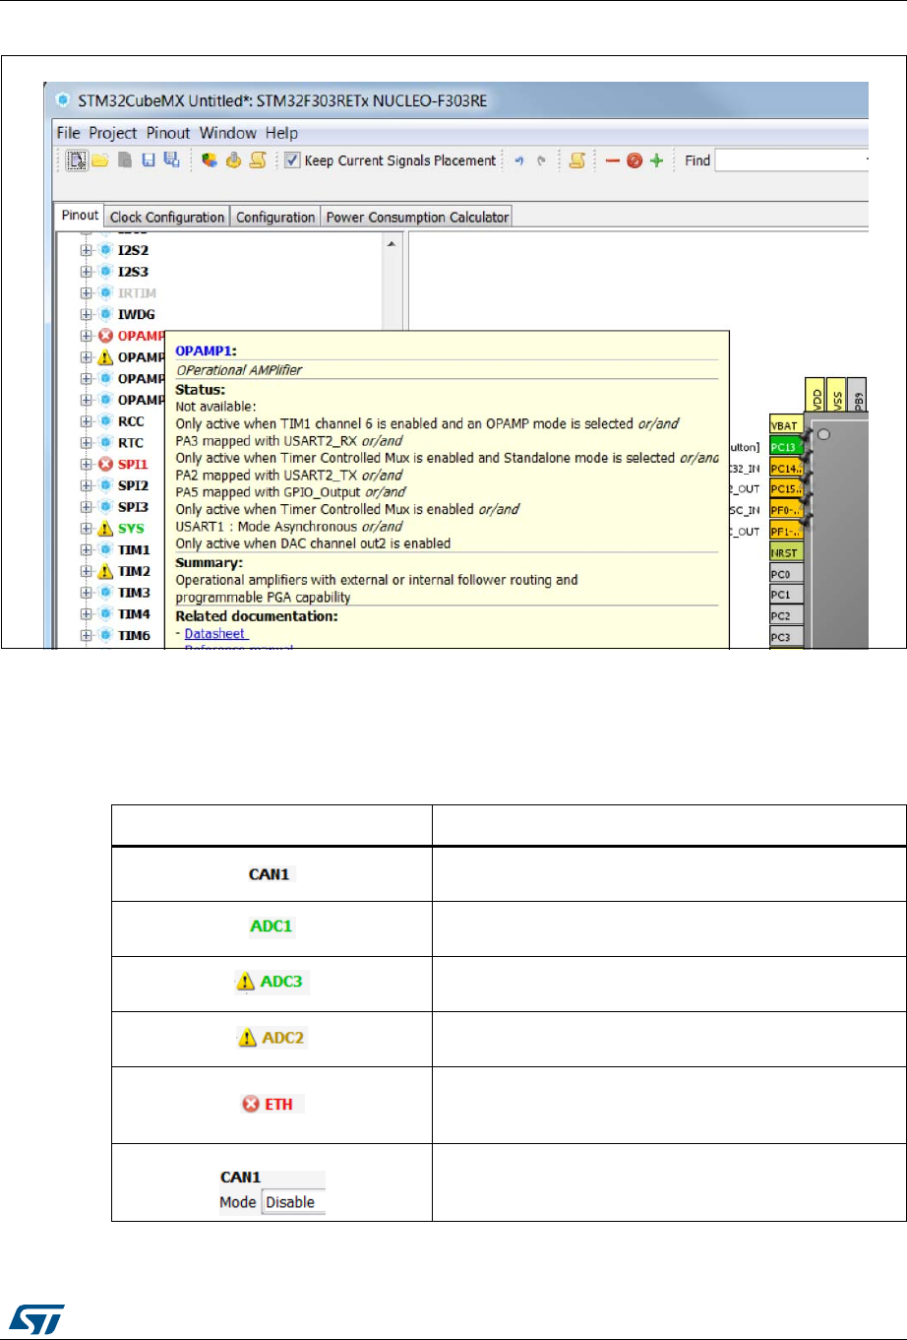Select the IWDG tree item
Viewport: 907px width, 1340px height.
136,314
